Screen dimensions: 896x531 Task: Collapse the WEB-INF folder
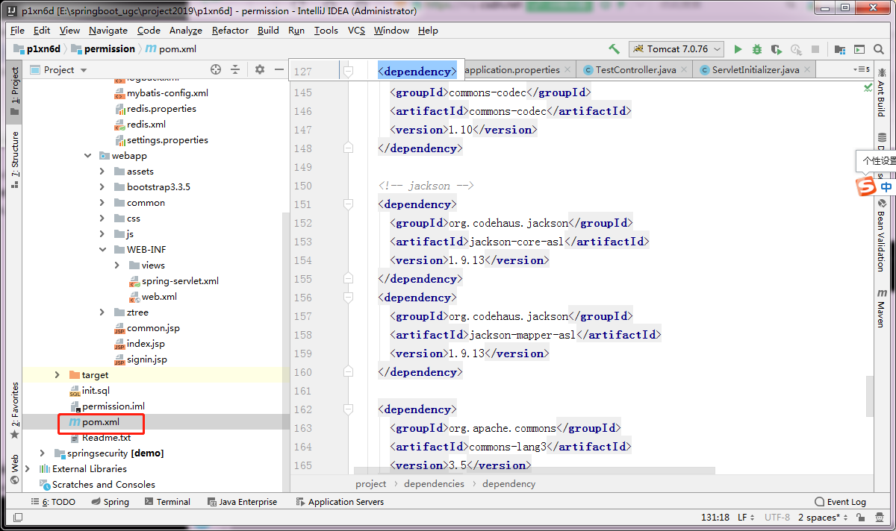point(102,250)
